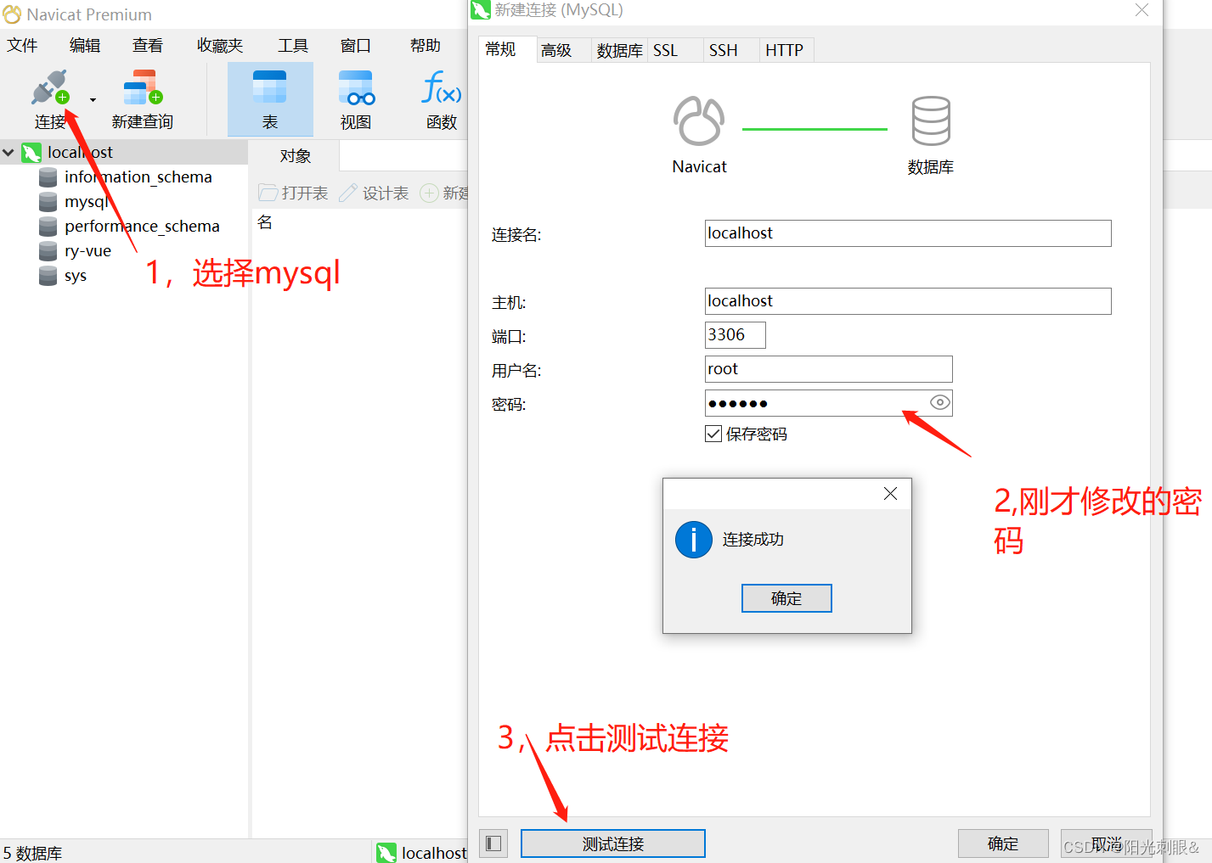Select the ry-vue database

87,250
